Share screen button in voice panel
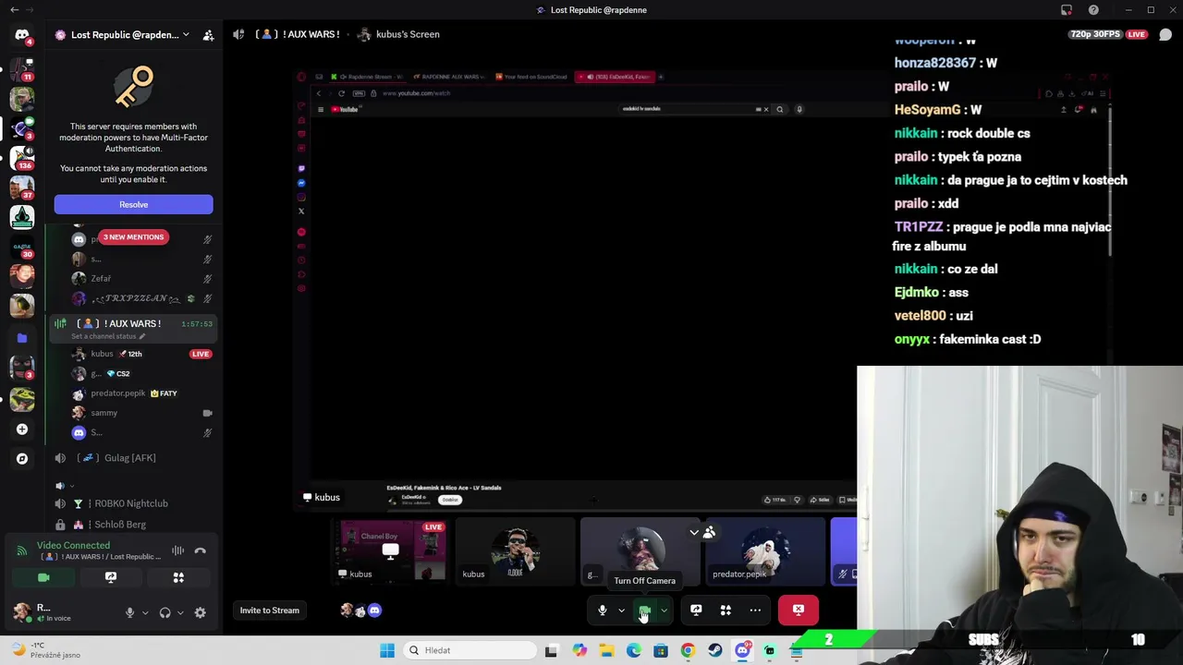Viewport: 1183px width, 665px height. click(x=111, y=577)
